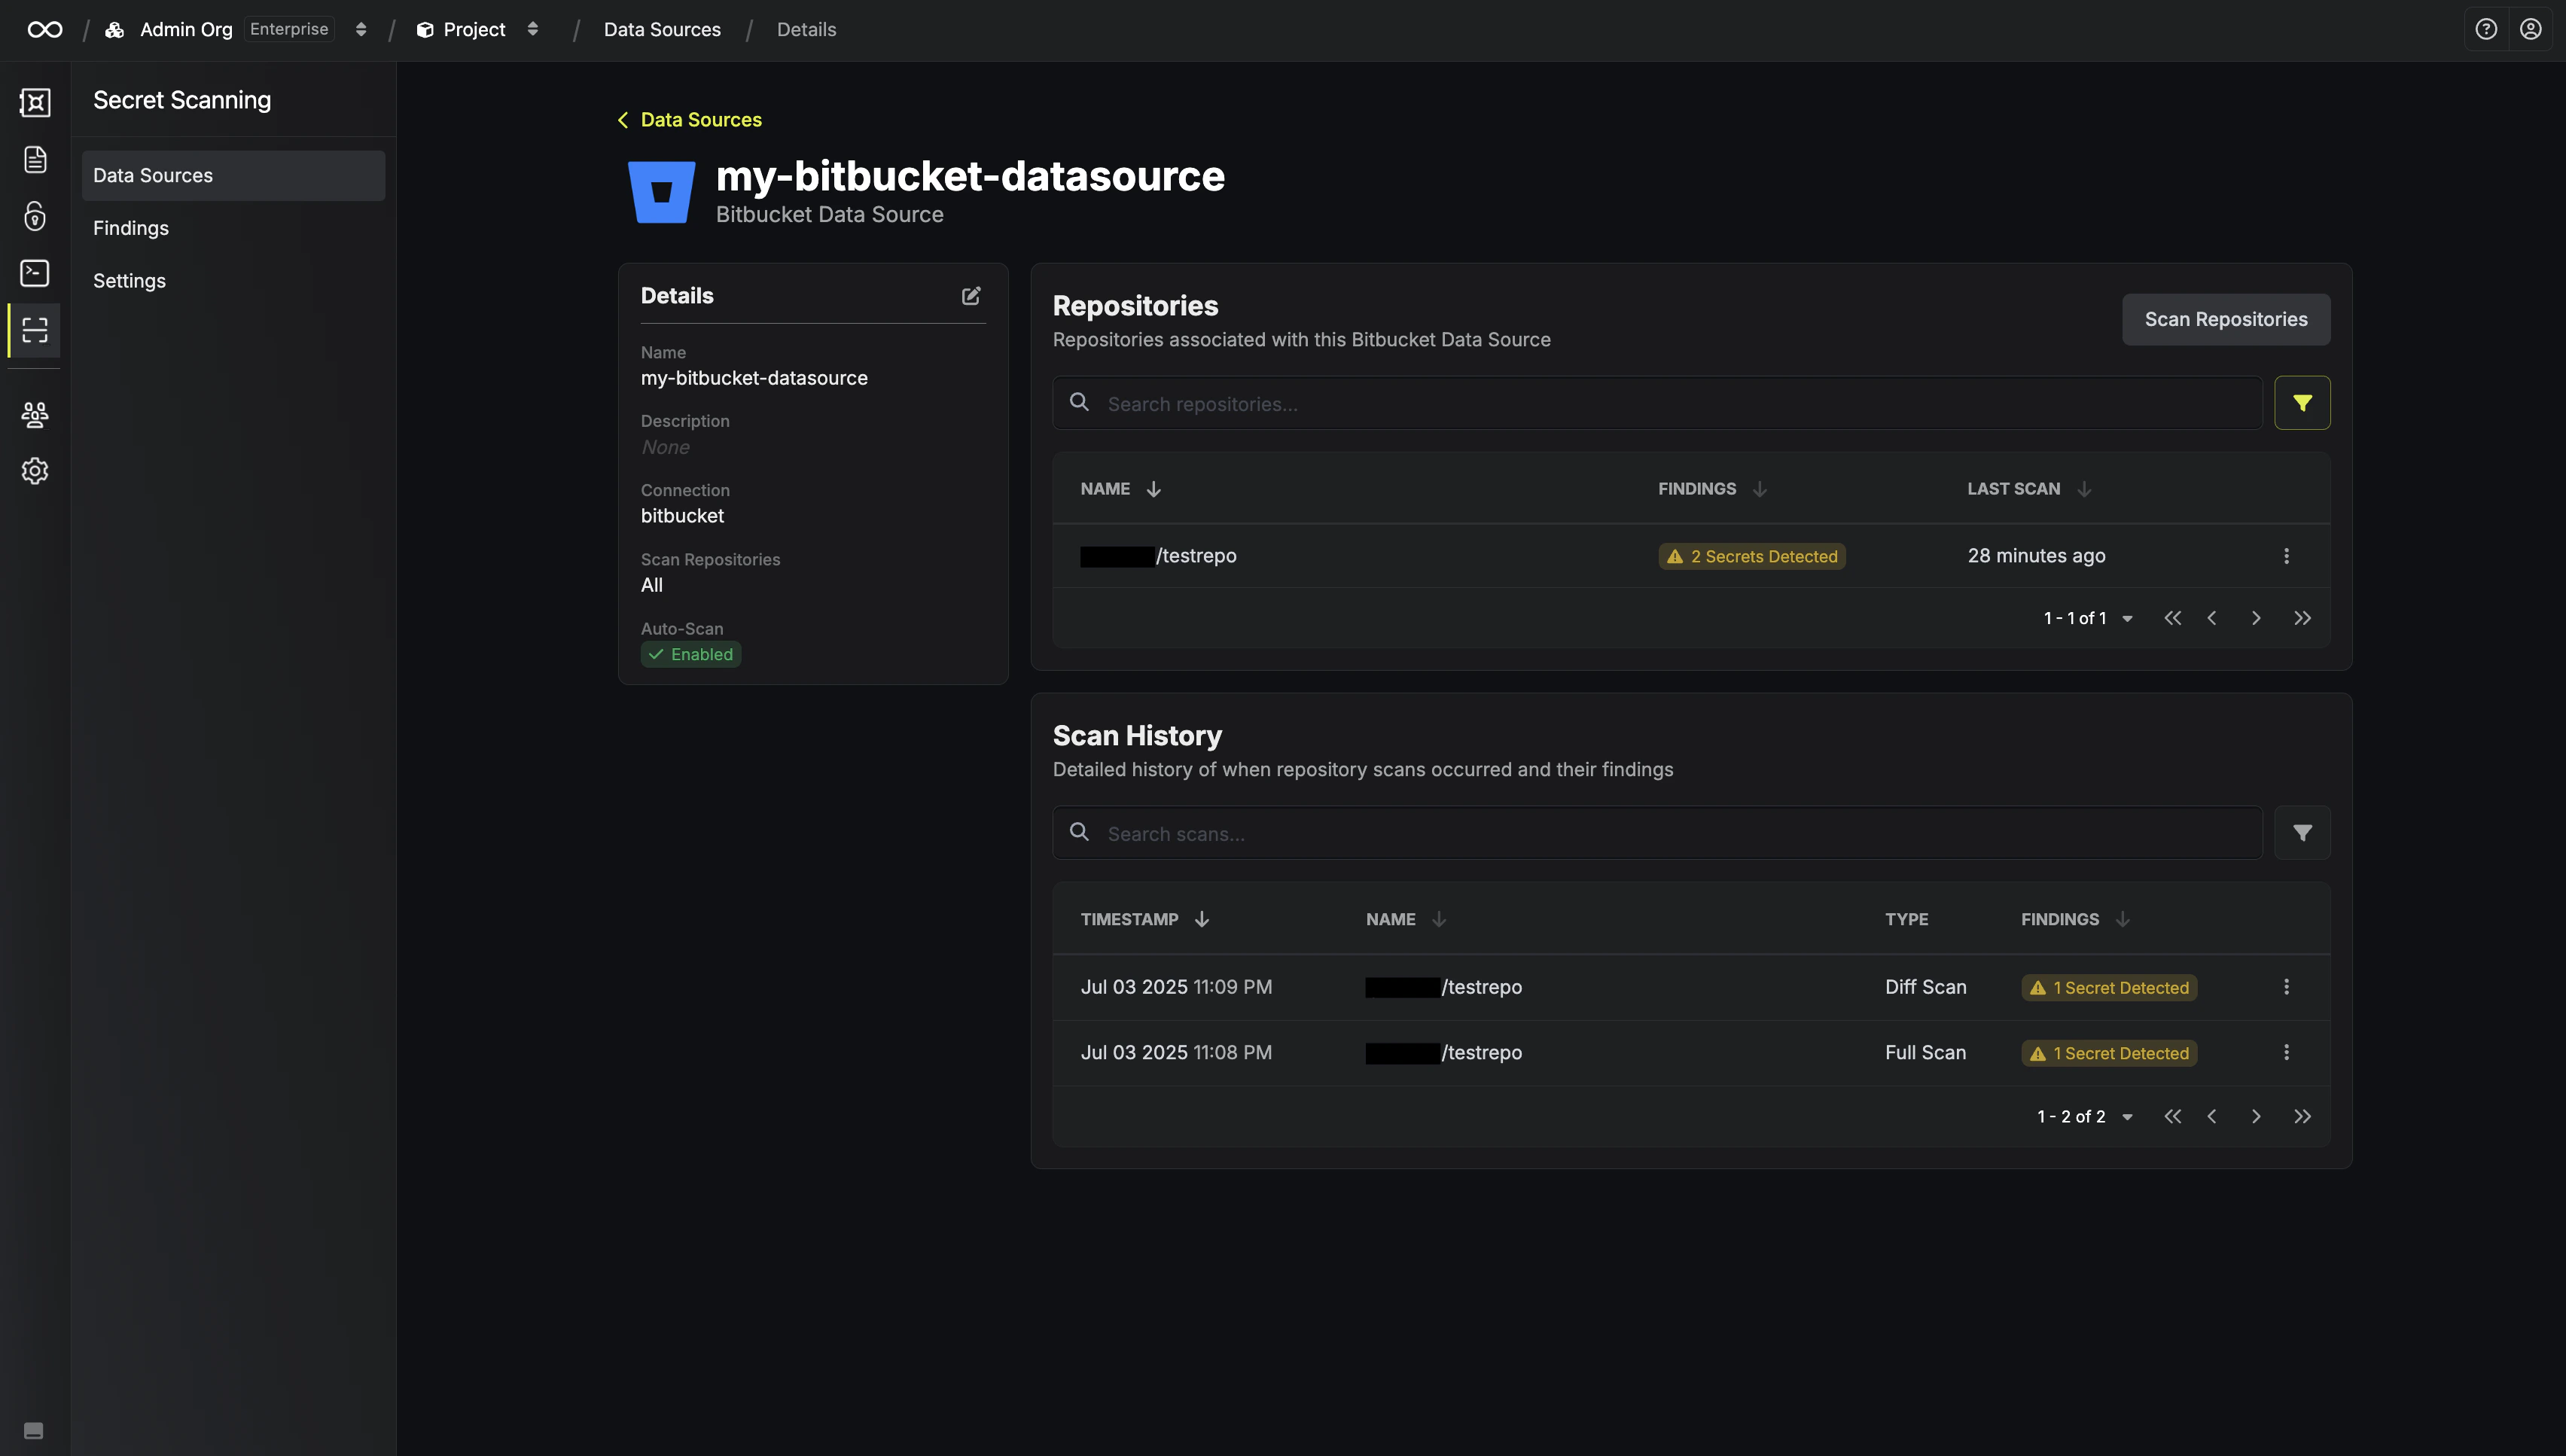The width and height of the screenshot is (2566, 1456).
Task: Toggle the repositories filter funnel button
Action: pyautogui.click(x=2302, y=403)
